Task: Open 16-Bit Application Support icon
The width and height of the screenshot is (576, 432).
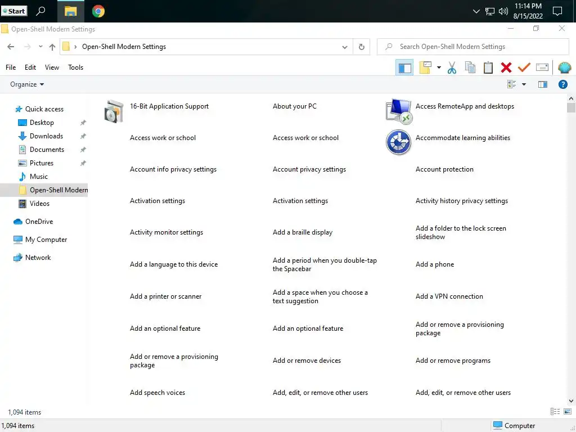Action: click(x=114, y=111)
